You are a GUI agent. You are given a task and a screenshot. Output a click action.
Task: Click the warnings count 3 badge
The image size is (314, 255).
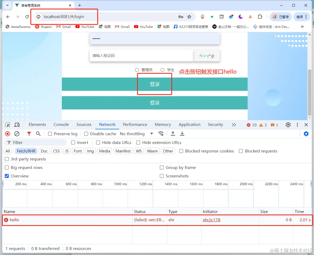(x=263, y=125)
